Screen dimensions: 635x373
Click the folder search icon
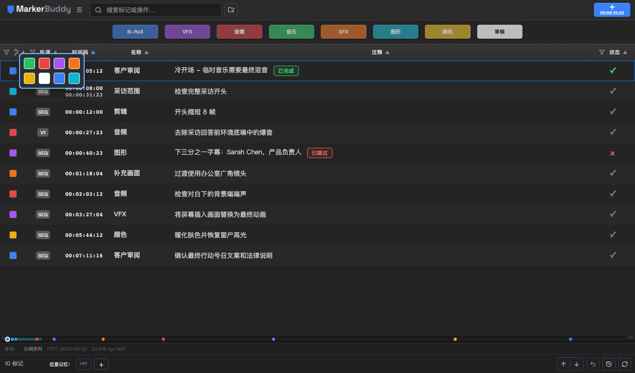[231, 10]
